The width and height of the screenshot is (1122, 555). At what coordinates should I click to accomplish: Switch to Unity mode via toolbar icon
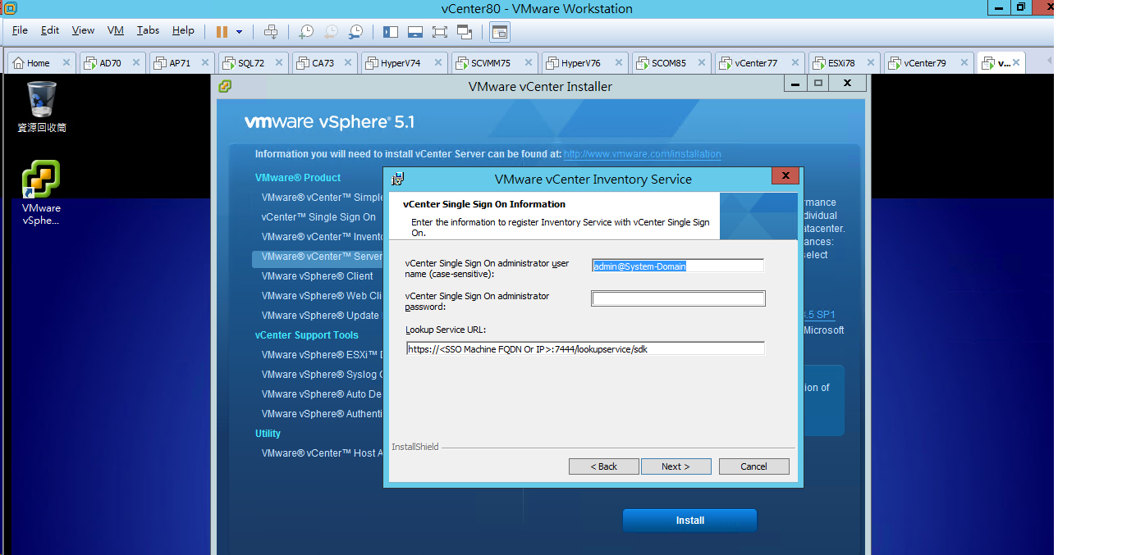[x=465, y=32]
